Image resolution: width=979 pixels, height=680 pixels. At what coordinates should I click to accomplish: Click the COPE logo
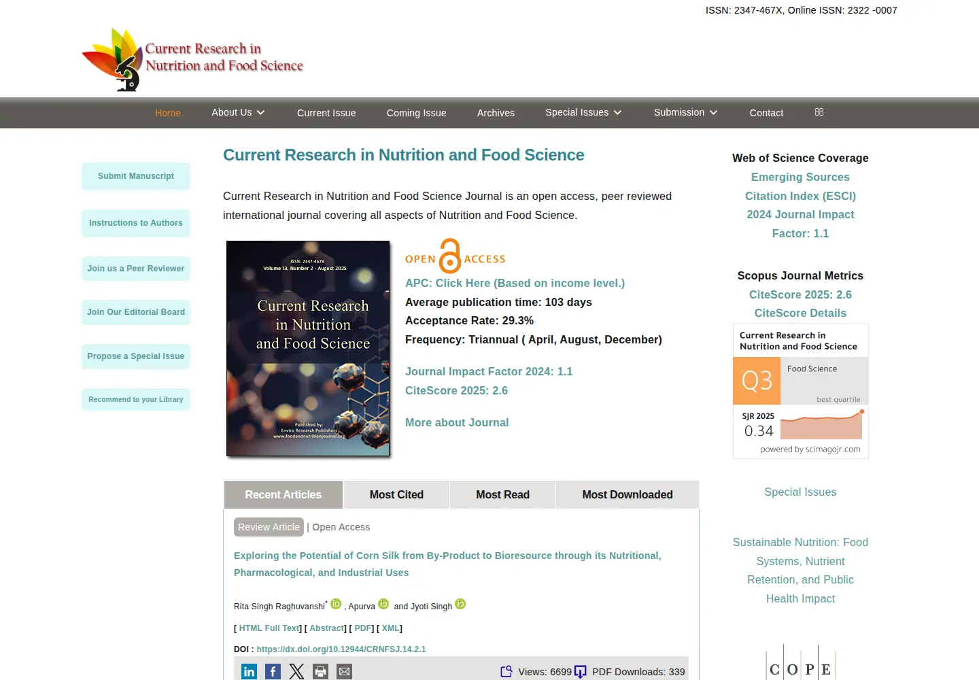[800, 662]
